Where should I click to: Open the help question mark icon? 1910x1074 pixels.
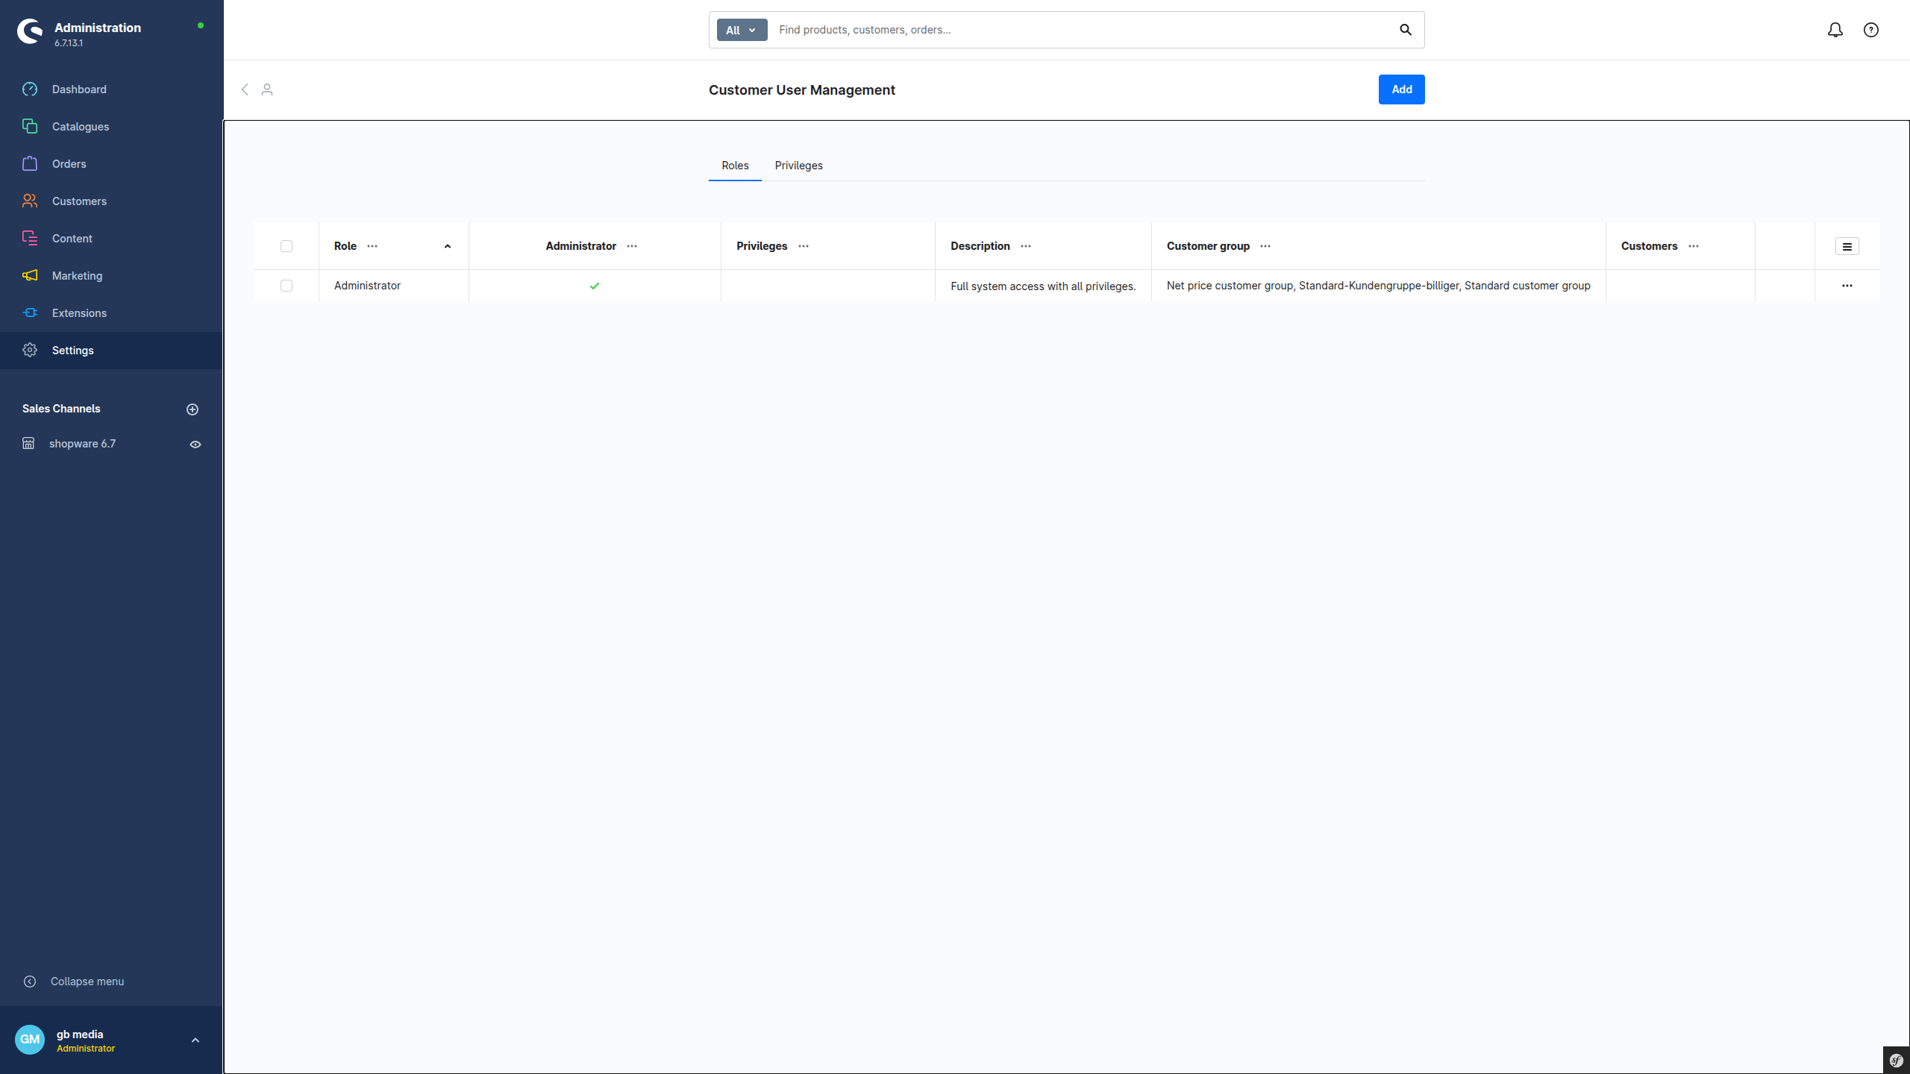[x=1871, y=30]
